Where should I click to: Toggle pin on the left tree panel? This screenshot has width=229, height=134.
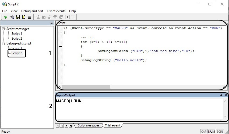click(x=52, y=23)
